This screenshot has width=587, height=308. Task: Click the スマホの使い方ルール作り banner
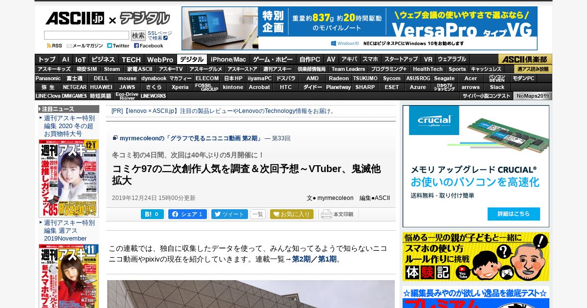(x=476, y=257)
